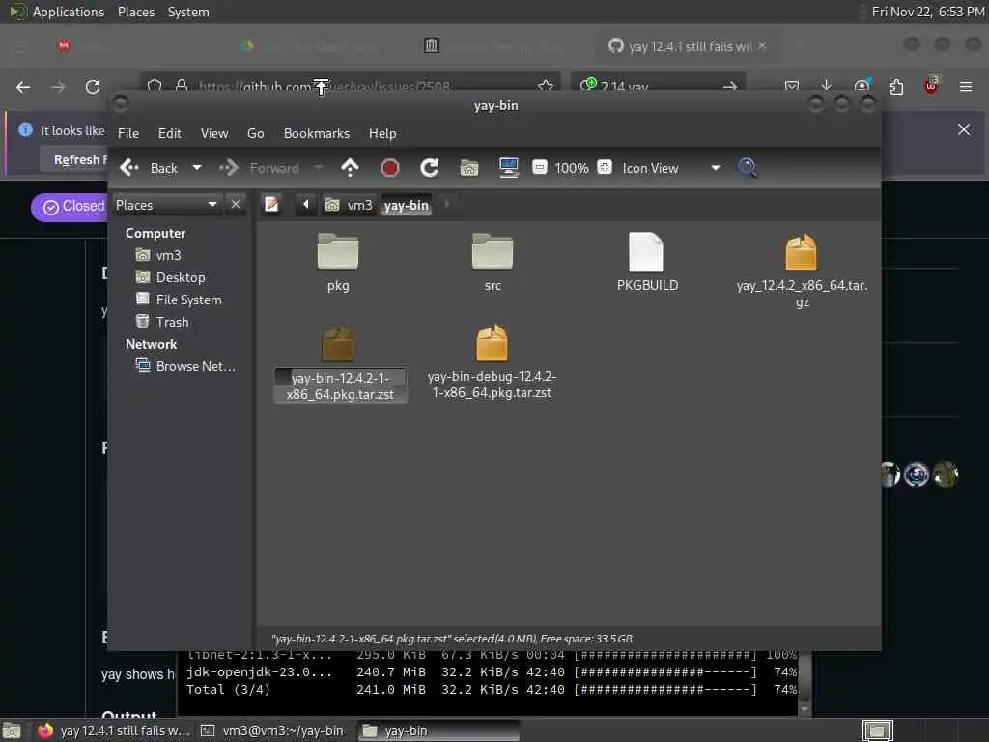Select the src folder
Screen dimensions: 989x742
point(493,262)
